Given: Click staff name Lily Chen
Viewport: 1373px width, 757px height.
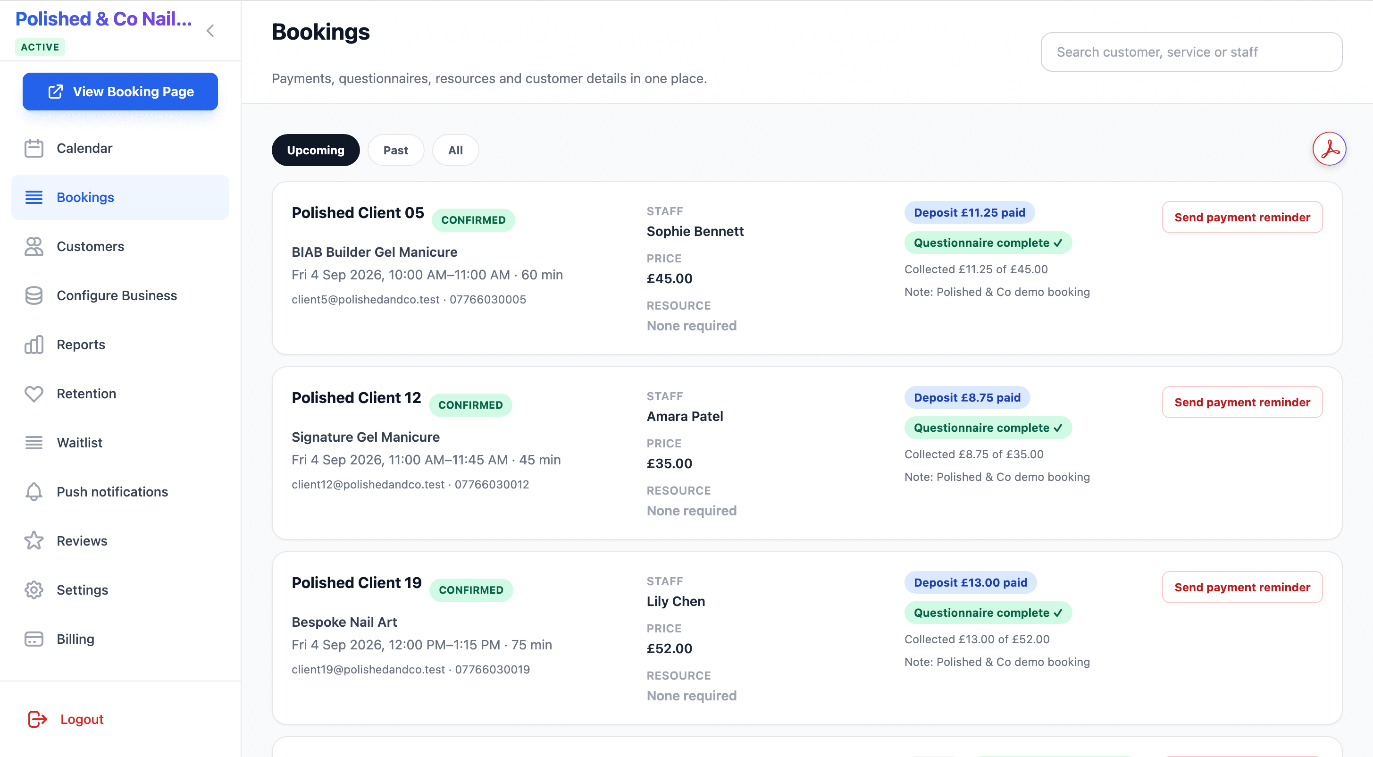Looking at the screenshot, I should 675,601.
